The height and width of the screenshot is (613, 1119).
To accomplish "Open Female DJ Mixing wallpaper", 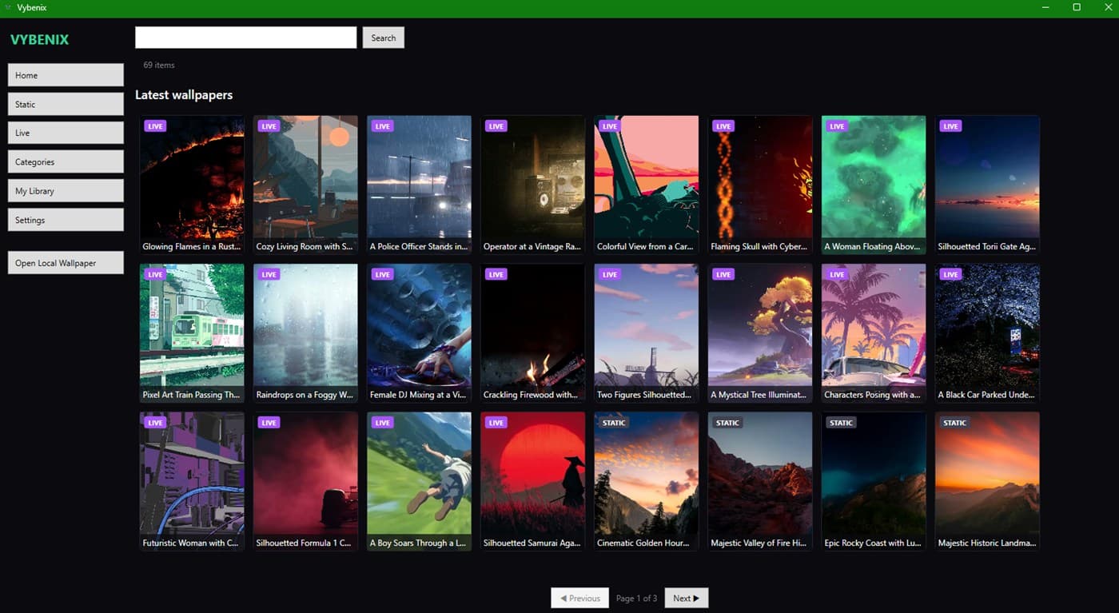I will (x=419, y=333).
